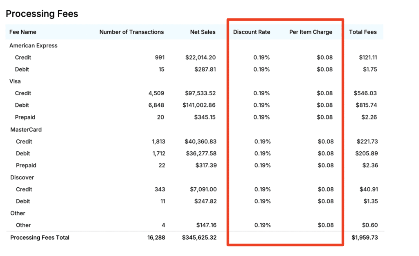This screenshot has width=419, height=256.
Task: Click the Discount Rate column header
Action: click(x=252, y=32)
